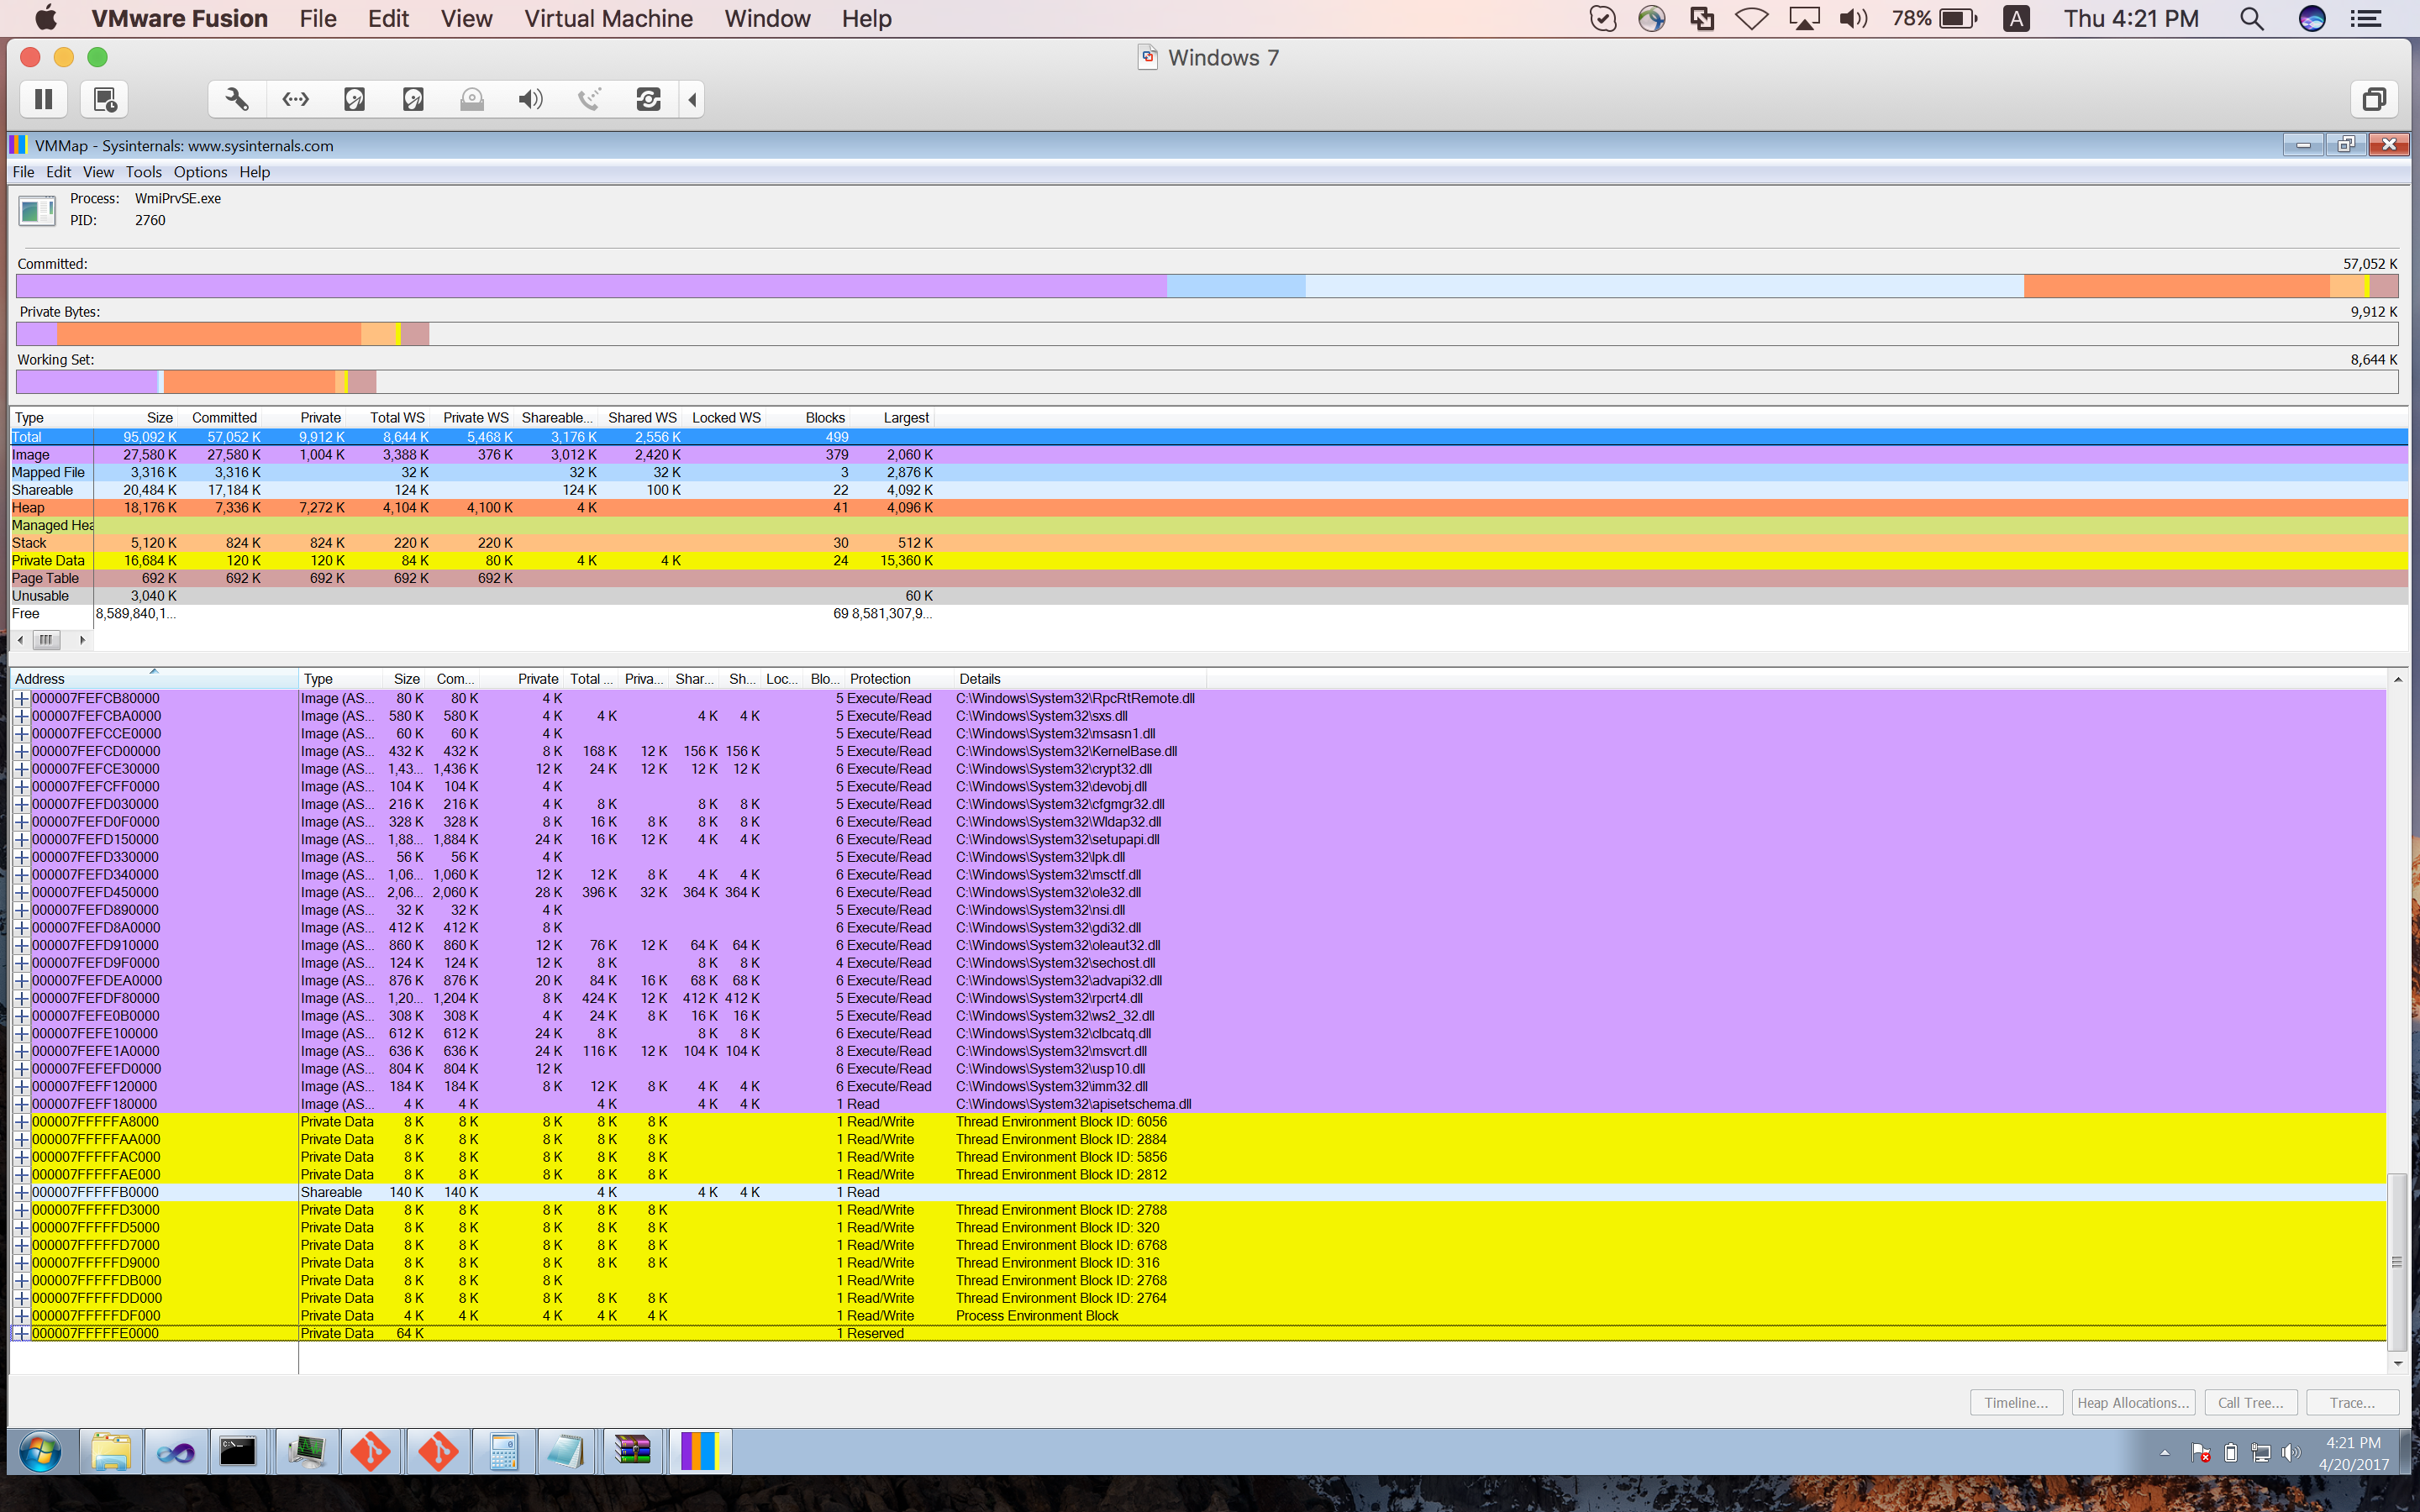Open VMMap Tools menu
The height and width of the screenshot is (1512, 2420).
tap(143, 172)
